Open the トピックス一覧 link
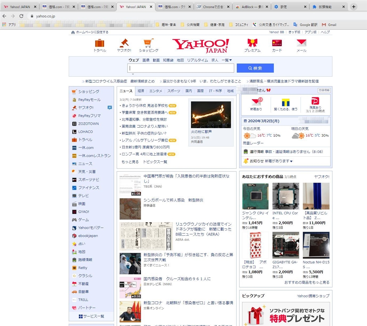367x326 pixels. (x=155, y=162)
